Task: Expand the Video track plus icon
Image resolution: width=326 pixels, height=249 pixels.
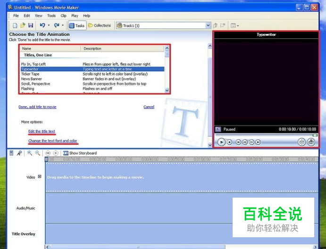Action: point(40,176)
